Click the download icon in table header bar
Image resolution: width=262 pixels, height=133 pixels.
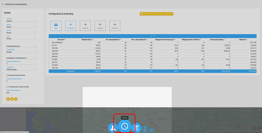[x=151, y=36]
